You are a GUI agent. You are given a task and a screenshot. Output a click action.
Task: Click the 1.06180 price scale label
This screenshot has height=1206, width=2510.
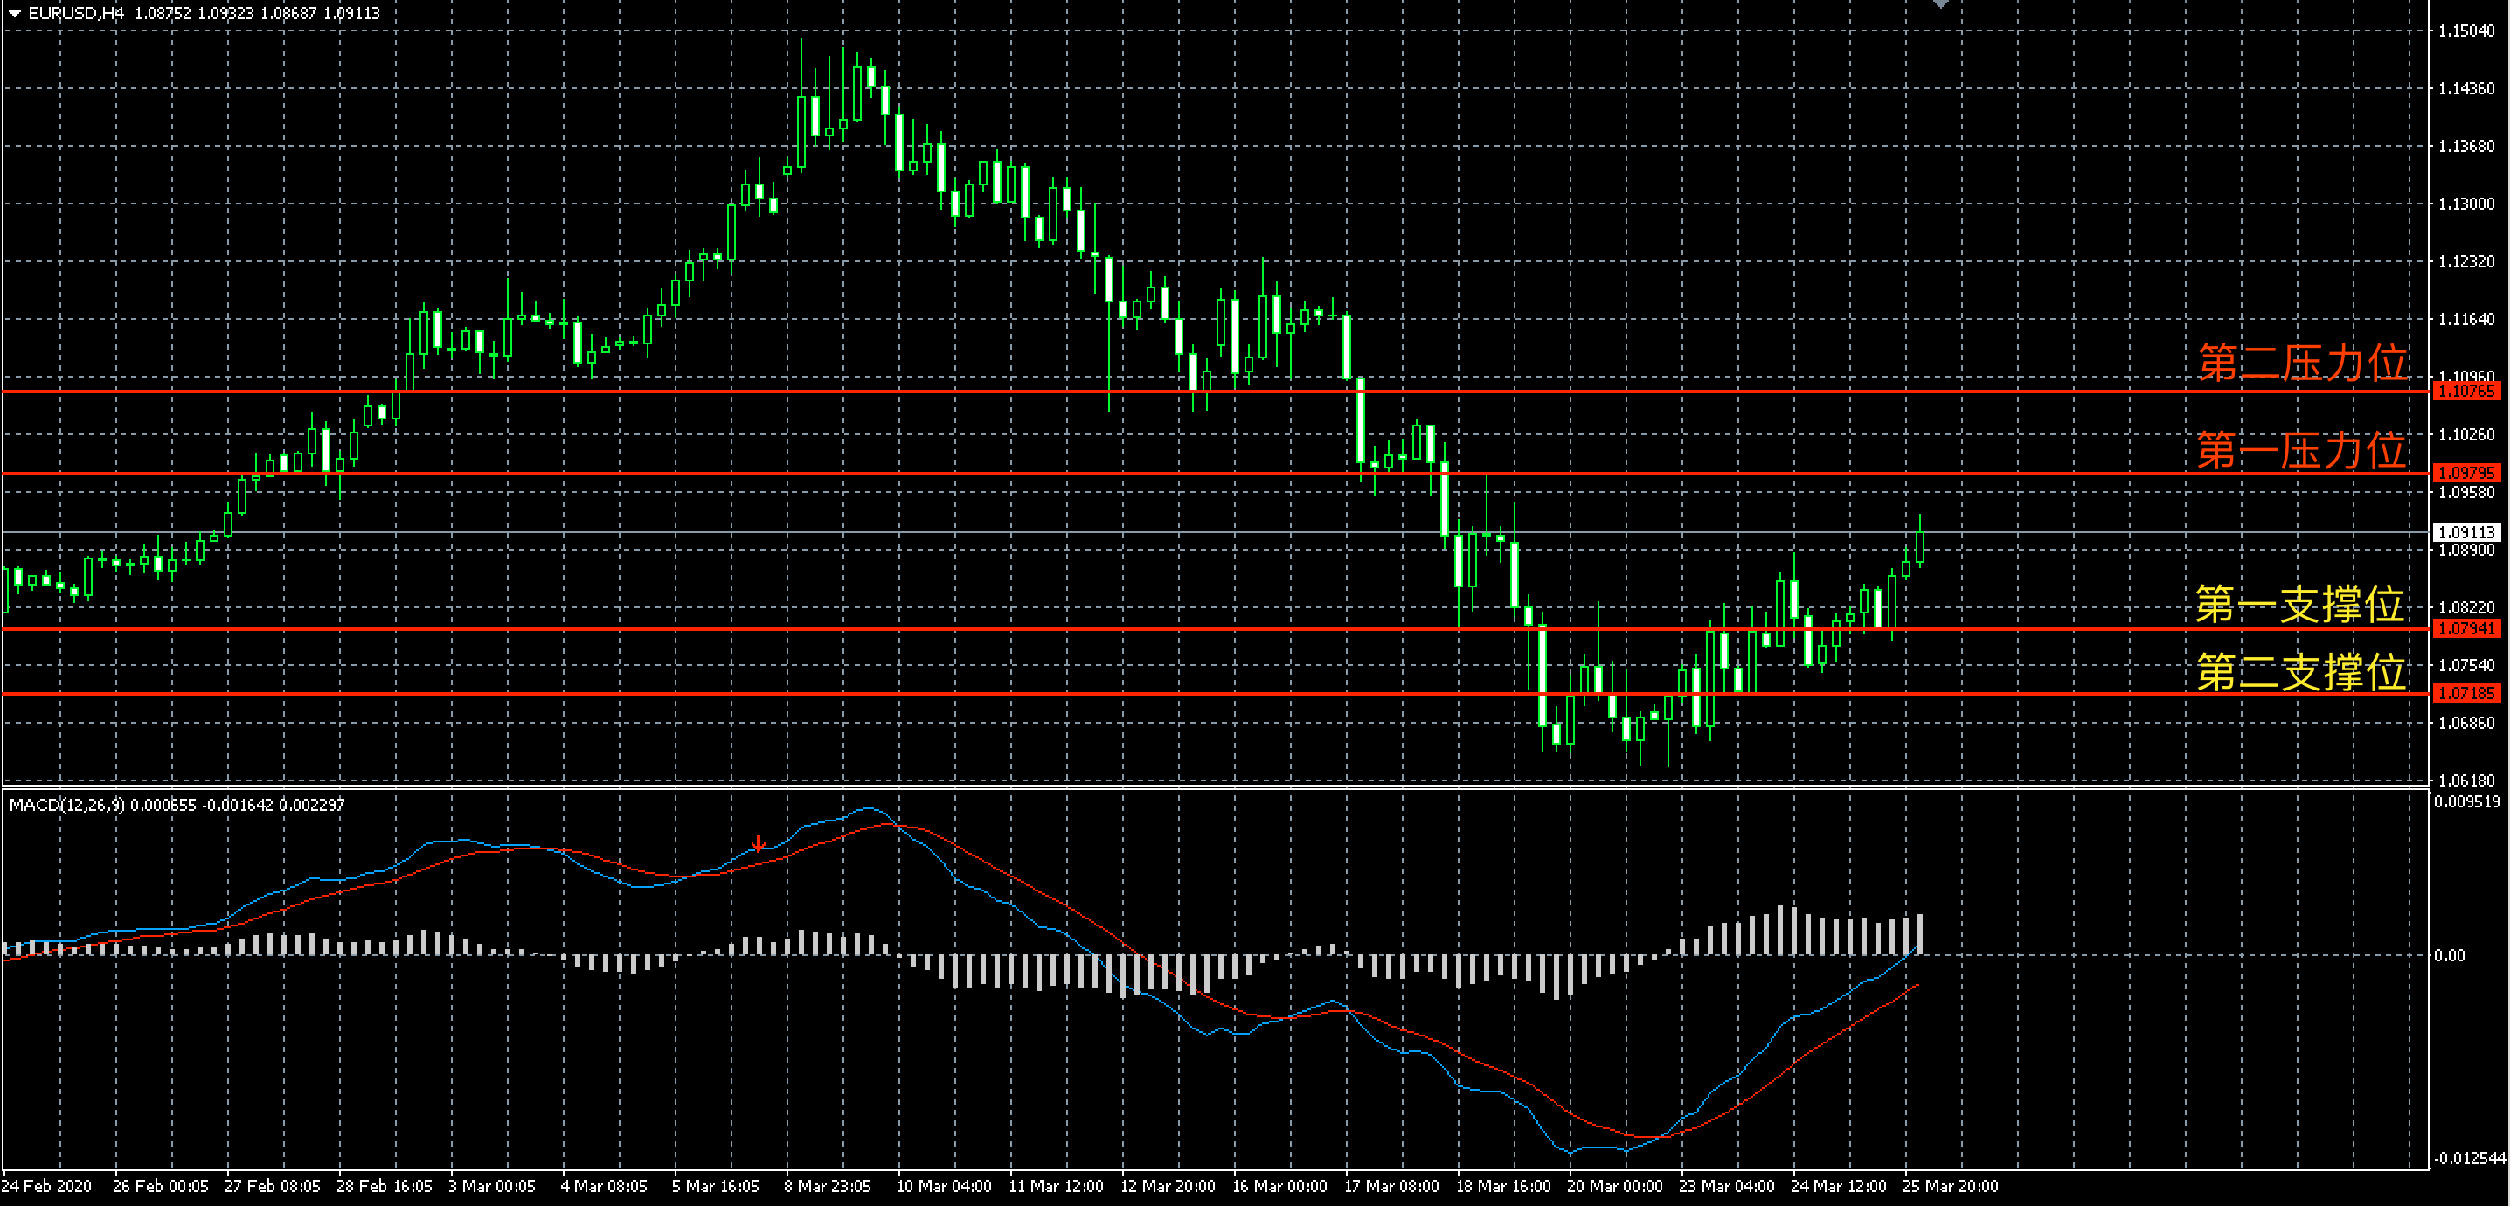pyautogui.click(x=2466, y=780)
